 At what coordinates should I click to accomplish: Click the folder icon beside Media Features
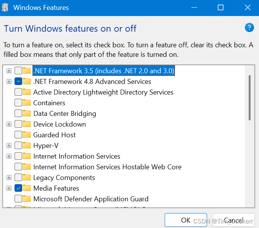coord(27,188)
